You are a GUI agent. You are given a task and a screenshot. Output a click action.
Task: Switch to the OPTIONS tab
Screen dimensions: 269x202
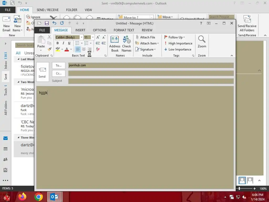coord(100,30)
